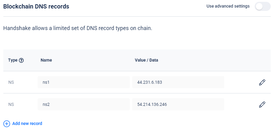This screenshot has width=275, height=128.
Task: Click the Add new record link text
Action: point(27,123)
